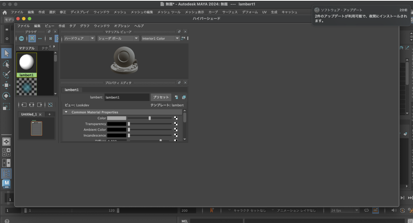This screenshot has height=223, width=413.
Task: Undock the マテリアル ビューア panel
Action: tap(179, 31)
